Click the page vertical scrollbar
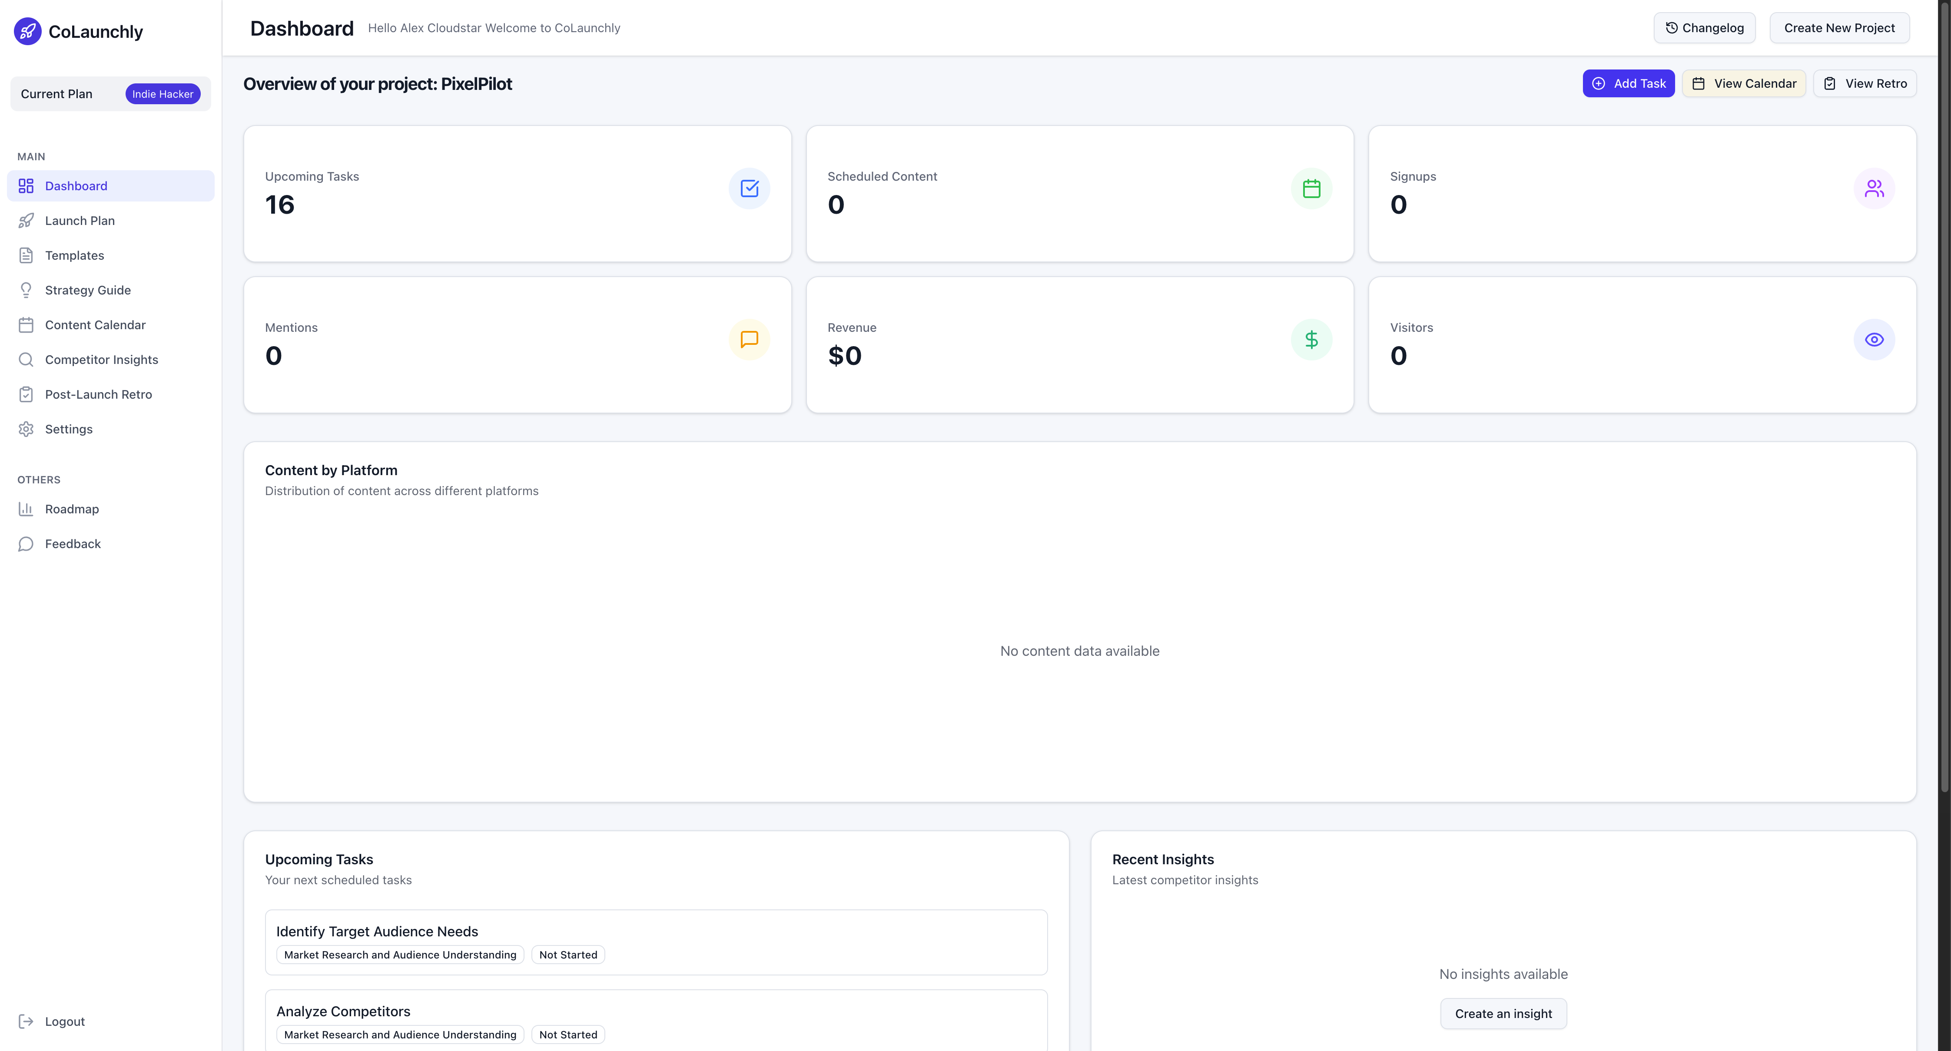Screen dimensions: 1951x1051 click(x=1944, y=397)
